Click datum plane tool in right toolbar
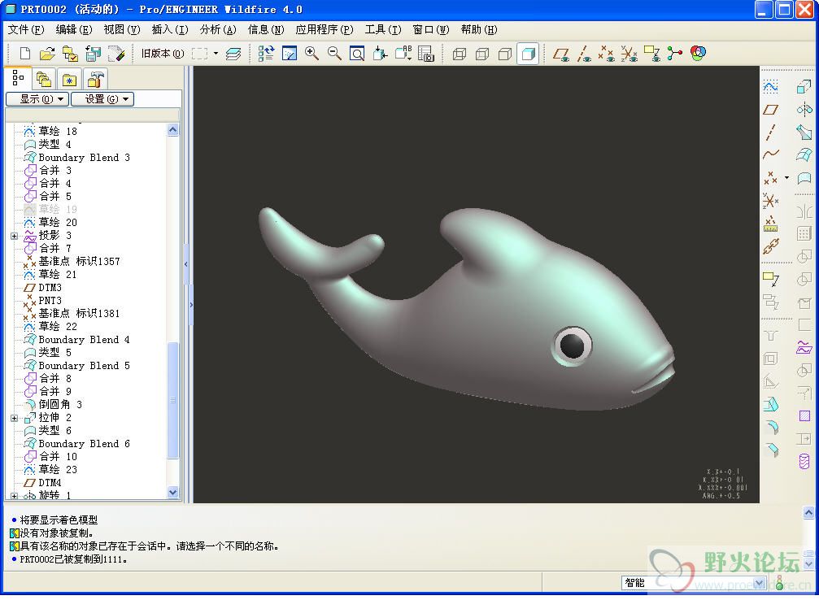 pos(770,110)
